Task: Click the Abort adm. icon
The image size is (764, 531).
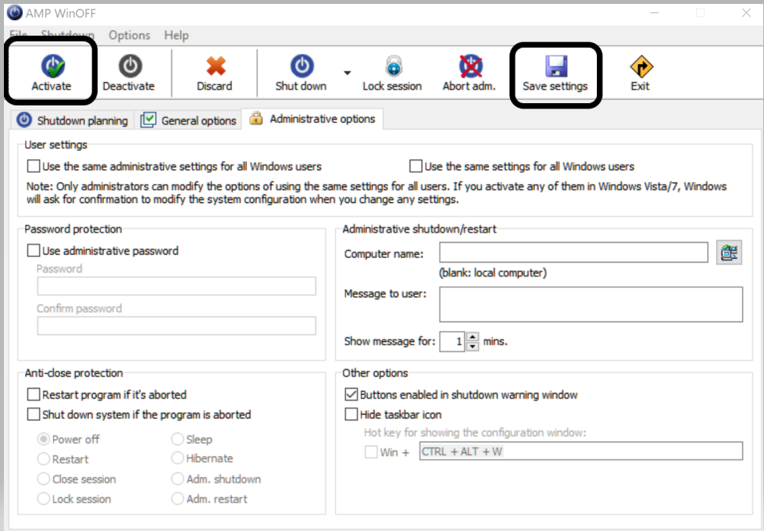Action: tap(469, 66)
